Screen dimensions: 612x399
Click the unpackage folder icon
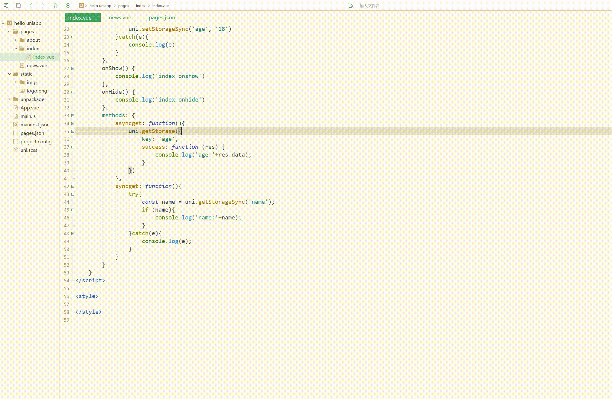point(16,99)
